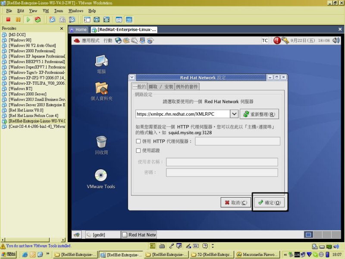Image resolution: width=345 pixels, height=259 pixels.
Task: Click the revert to snapshot icon
Action: 62,19
